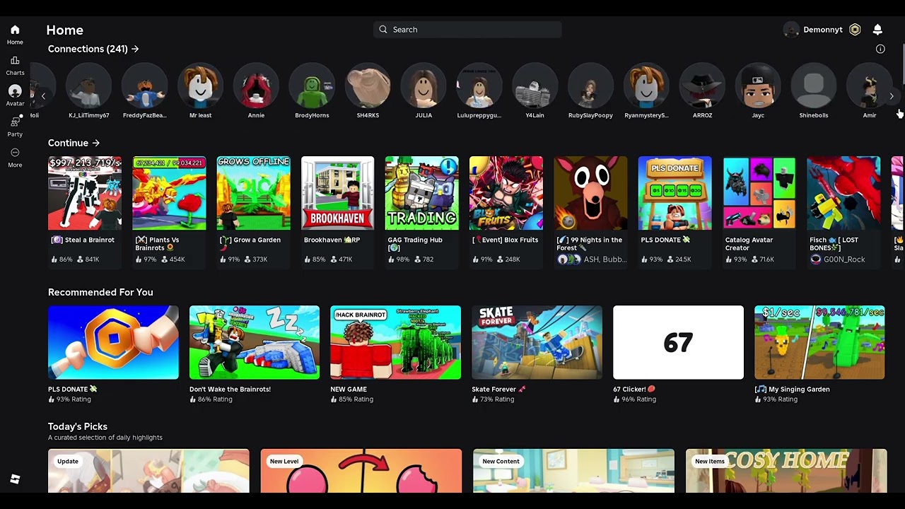This screenshot has width=905, height=509.
Task: Open the Continue section link
Action: (x=74, y=143)
